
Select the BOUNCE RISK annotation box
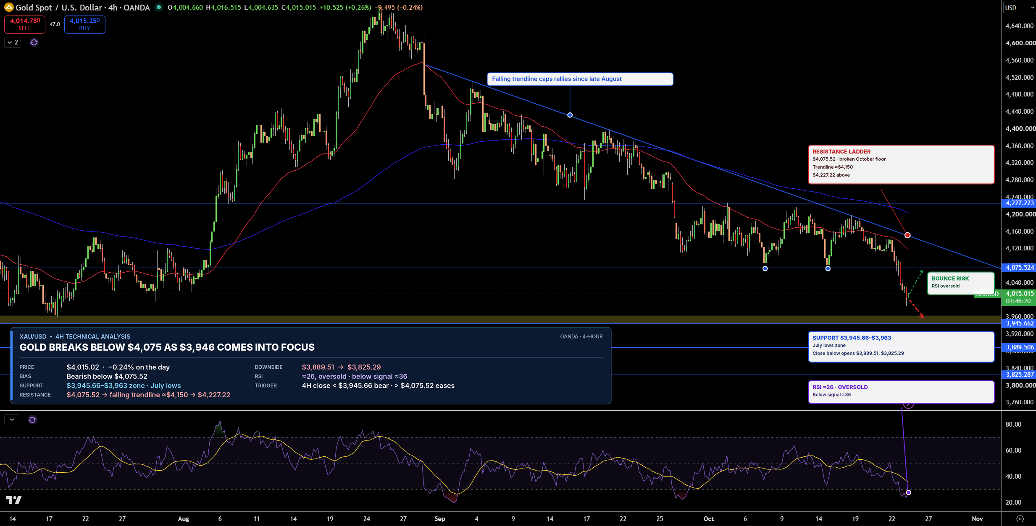click(x=961, y=283)
